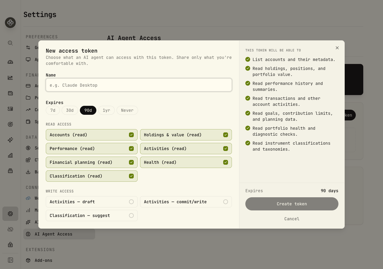This screenshot has width=383, height=269.
Task: Click the cloud-off sync icon in sidebar
Action: tap(10, 229)
